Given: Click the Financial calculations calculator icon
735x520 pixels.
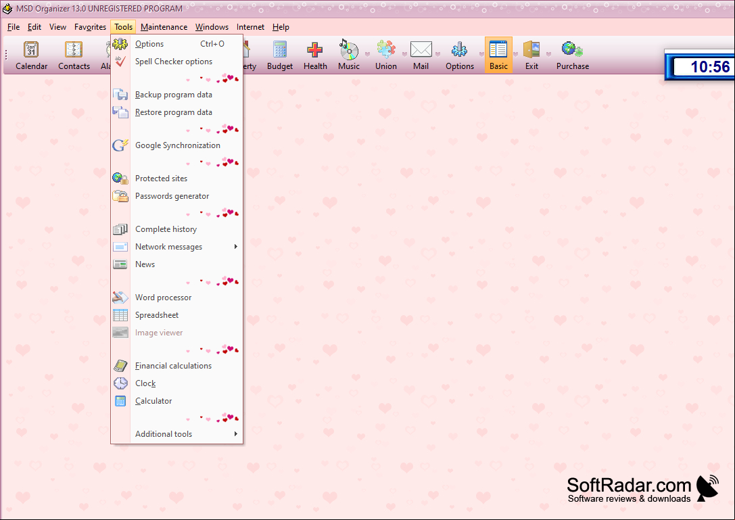Looking at the screenshot, I should (x=120, y=366).
